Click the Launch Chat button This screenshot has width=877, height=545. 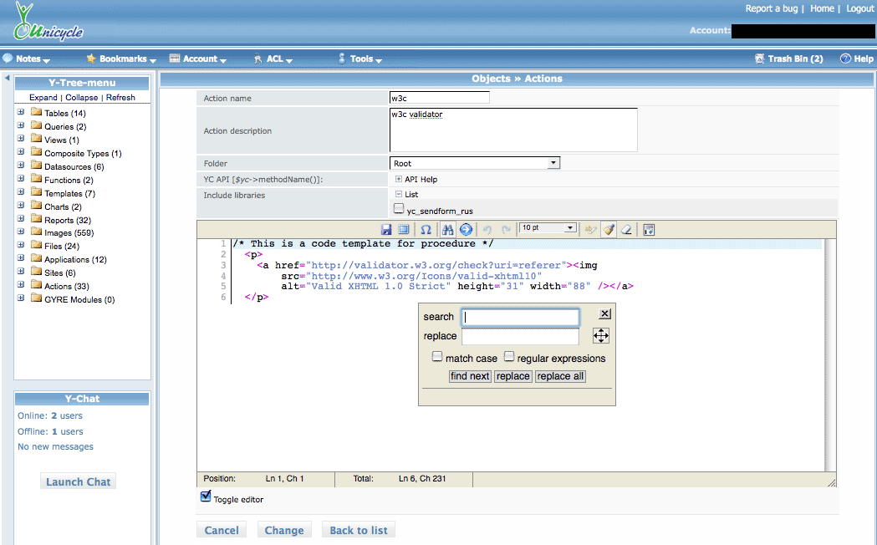[78, 481]
